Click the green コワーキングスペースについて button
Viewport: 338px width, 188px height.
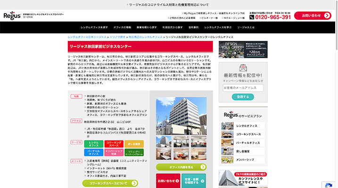point(110,183)
